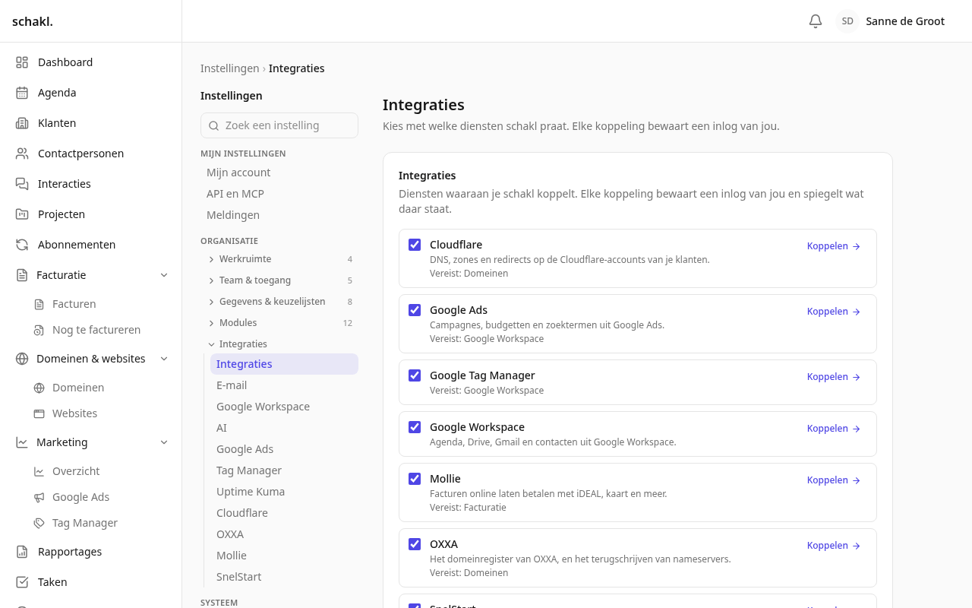Select Uptime Kuma settings item
This screenshot has height=608, width=972.
click(284, 492)
